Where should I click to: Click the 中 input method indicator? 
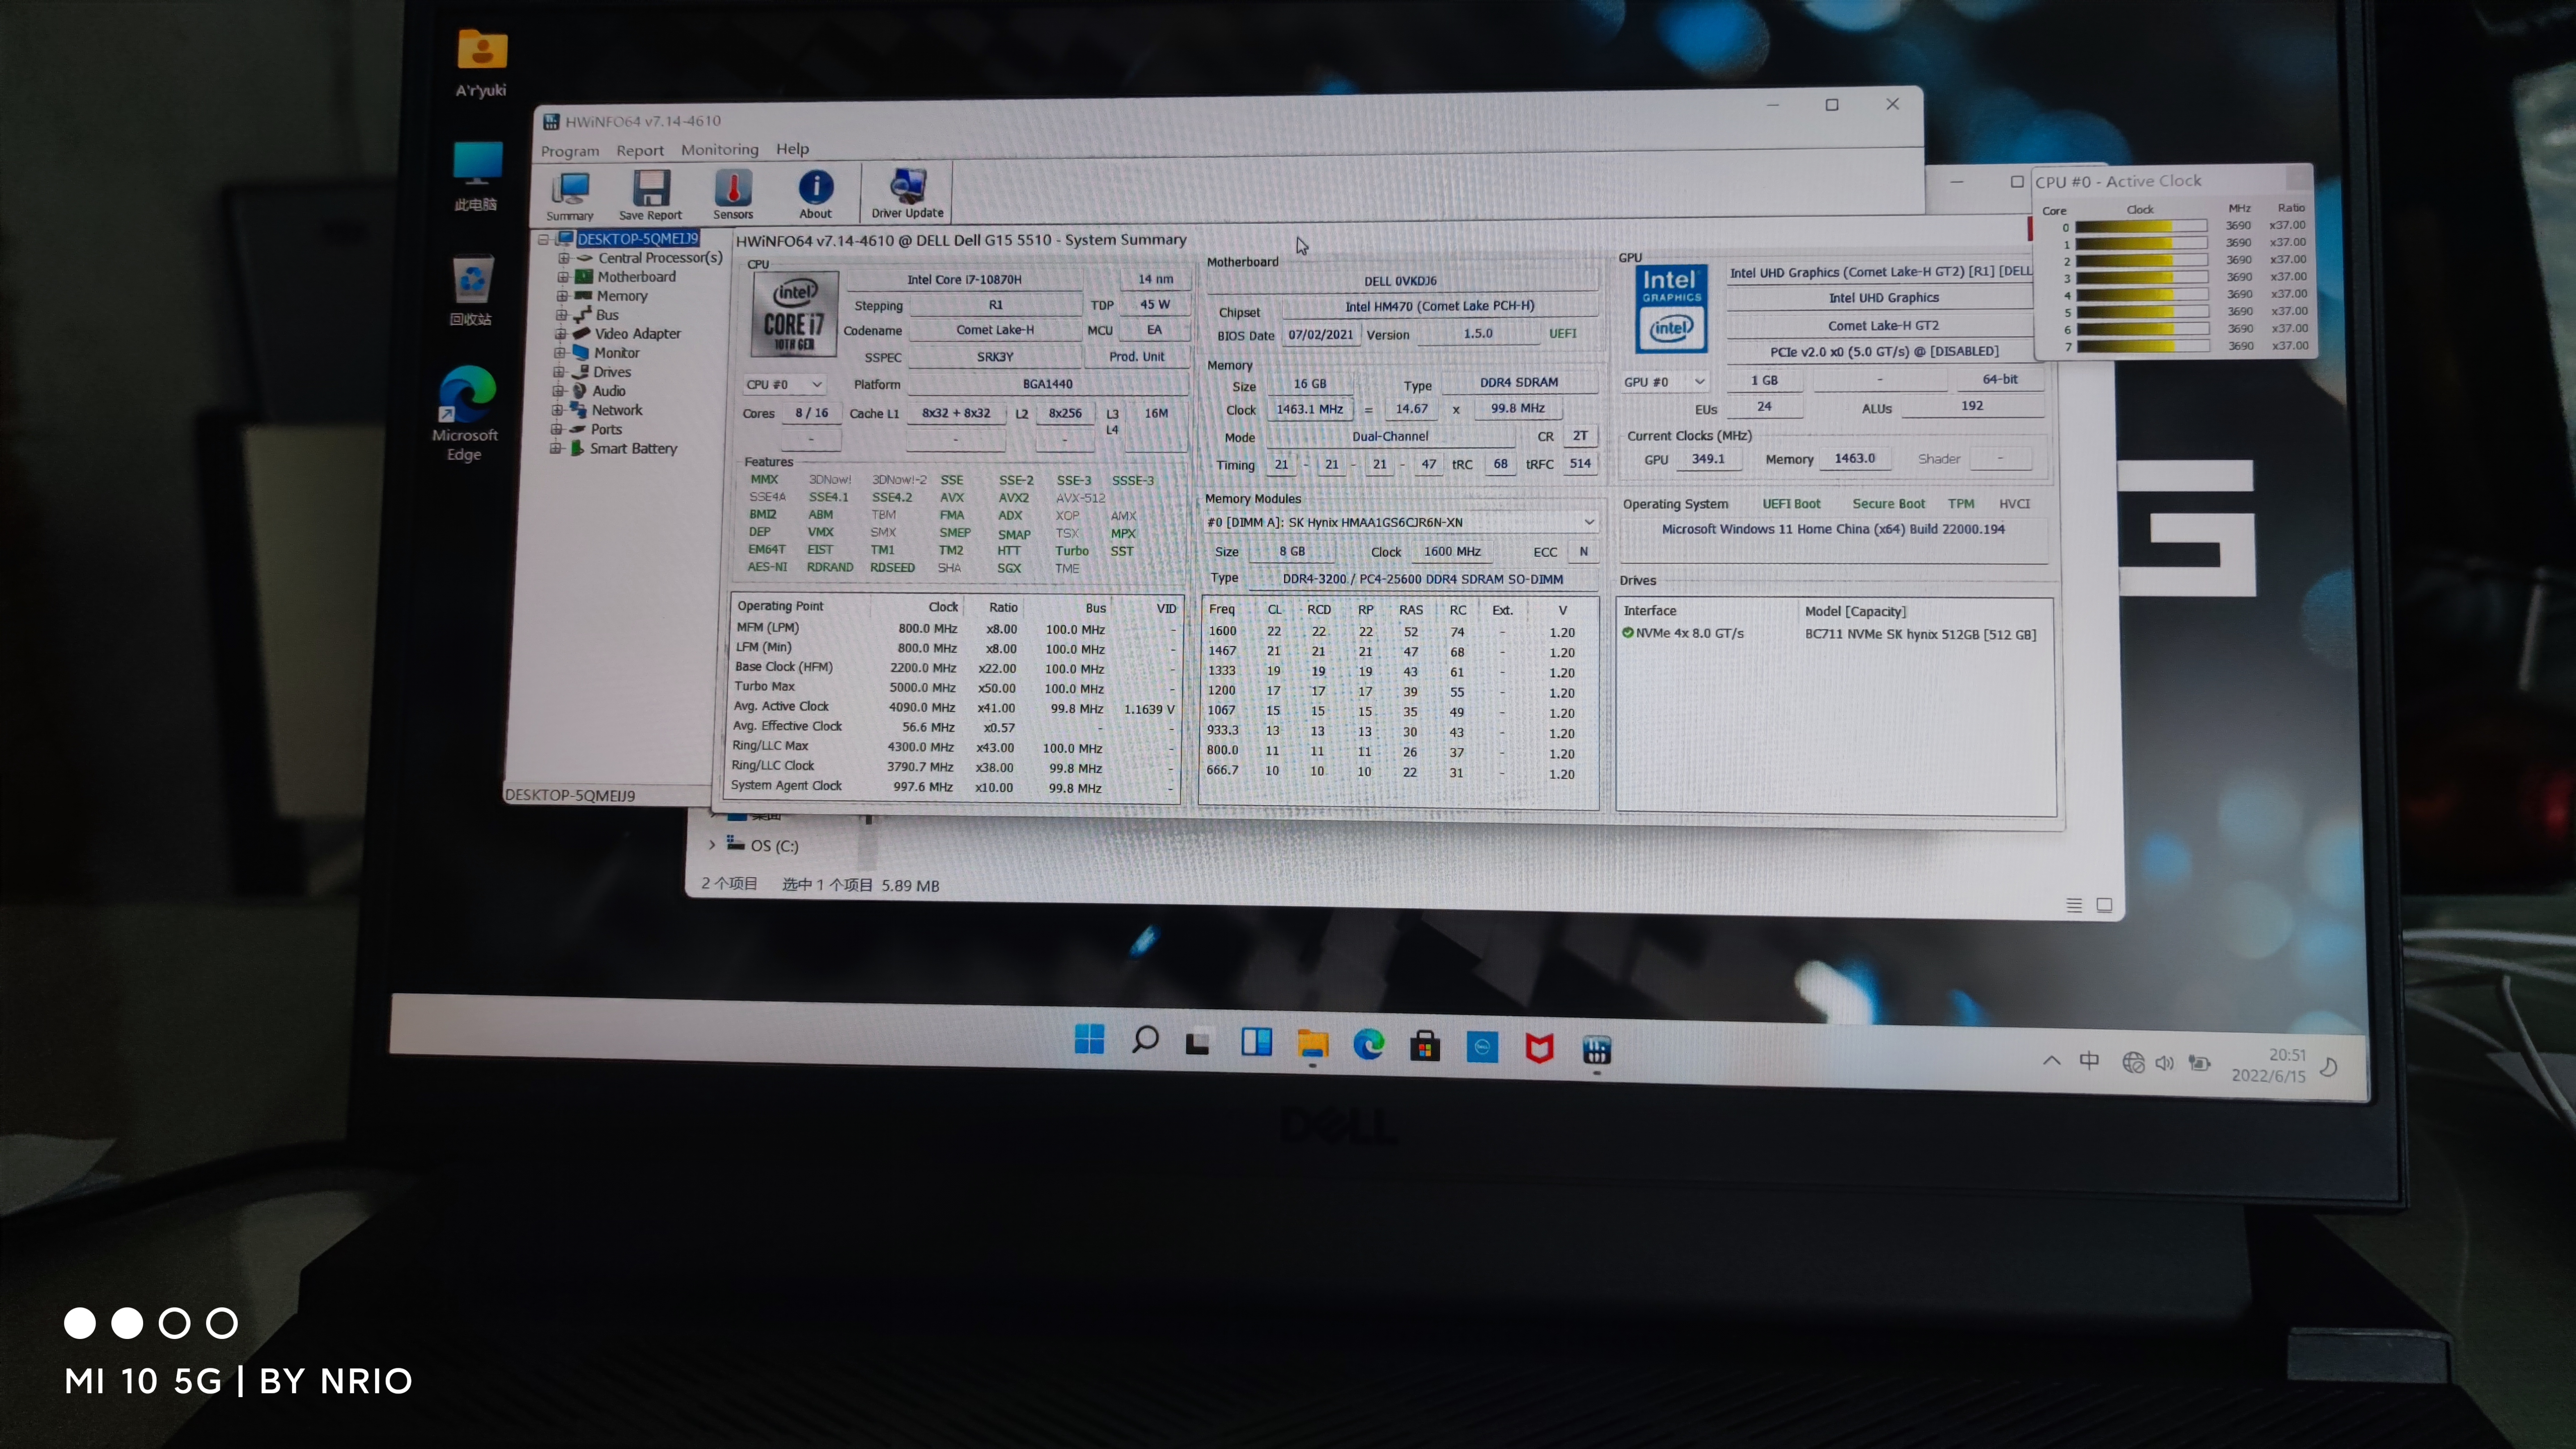pyautogui.click(x=2089, y=1061)
